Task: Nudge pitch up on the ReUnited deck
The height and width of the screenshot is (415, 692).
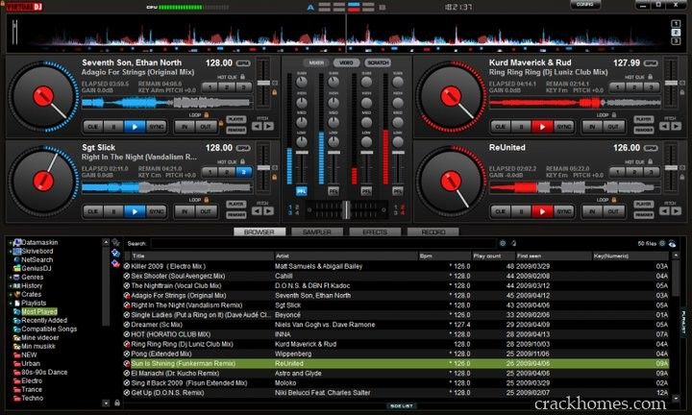Action: pyautogui.click(x=676, y=211)
